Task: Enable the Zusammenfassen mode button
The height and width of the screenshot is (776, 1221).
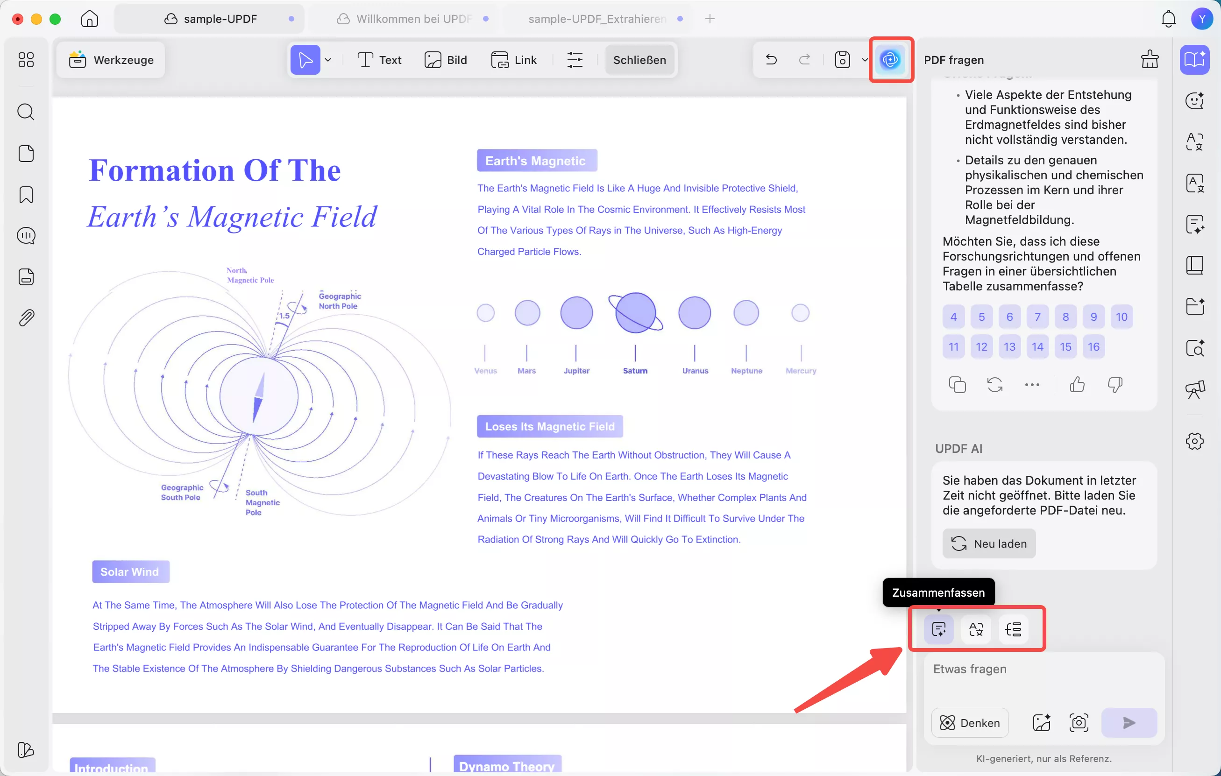Action: tap(939, 629)
